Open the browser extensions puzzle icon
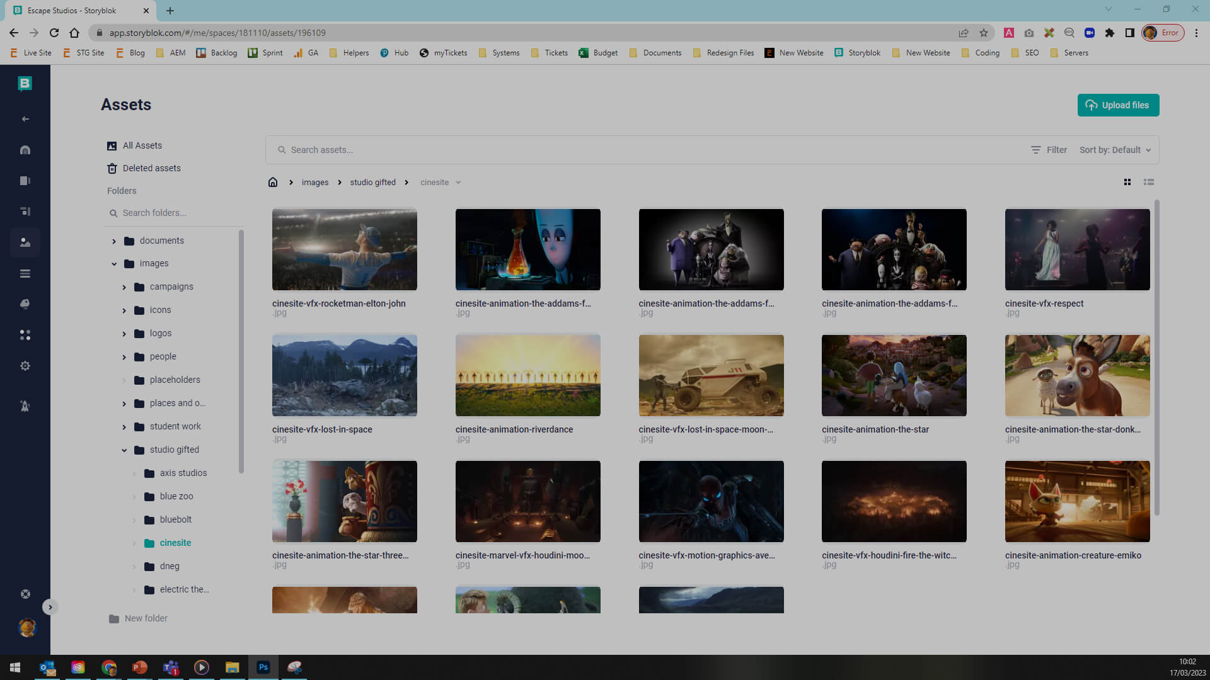Image resolution: width=1210 pixels, height=680 pixels. click(x=1110, y=33)
